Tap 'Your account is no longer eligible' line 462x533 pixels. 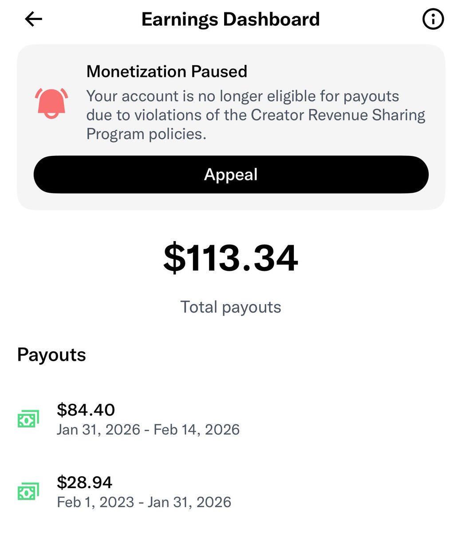(243, 96)
